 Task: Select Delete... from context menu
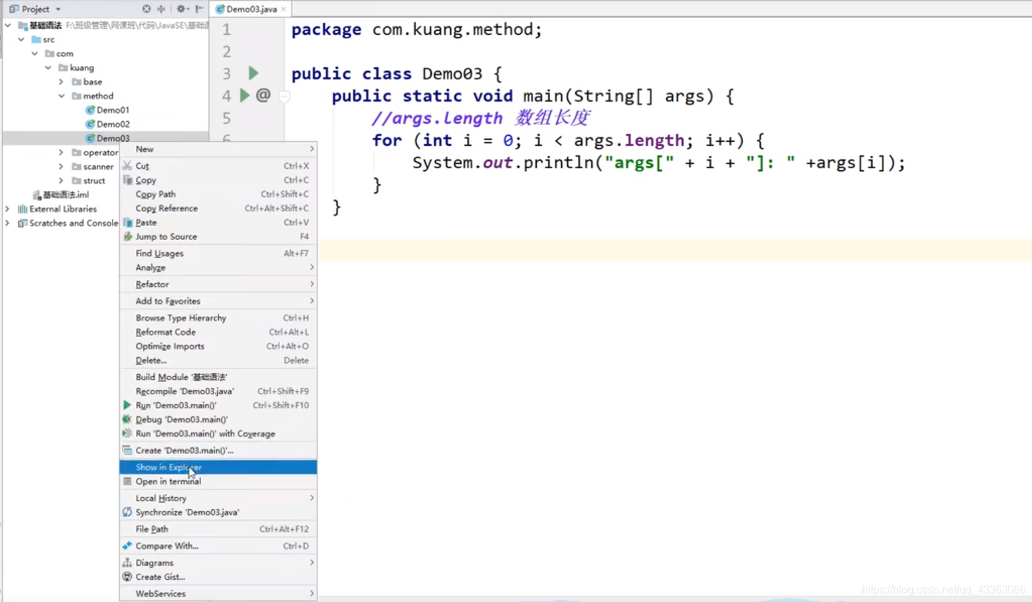218,360
